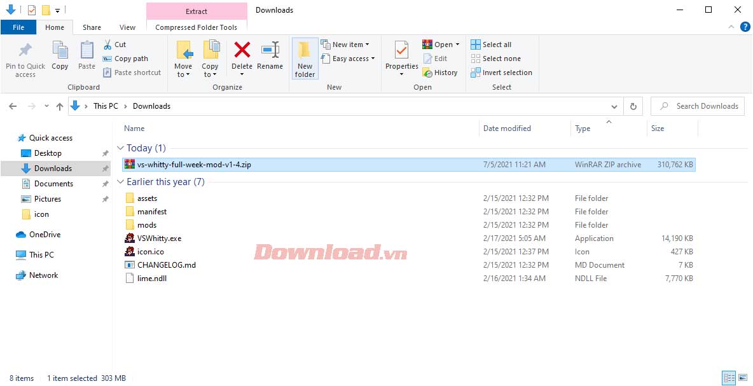Collapse the Today (1) group

(121, 148)
